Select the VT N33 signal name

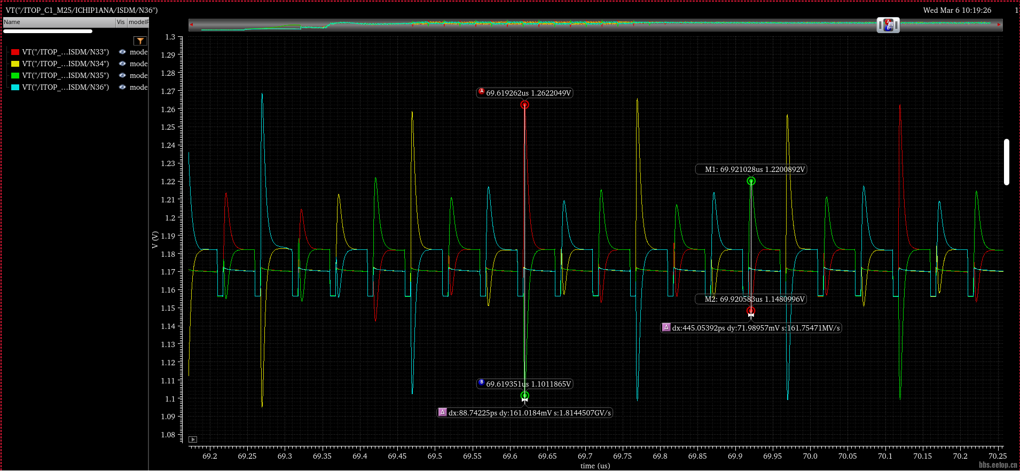pos(65,52)
